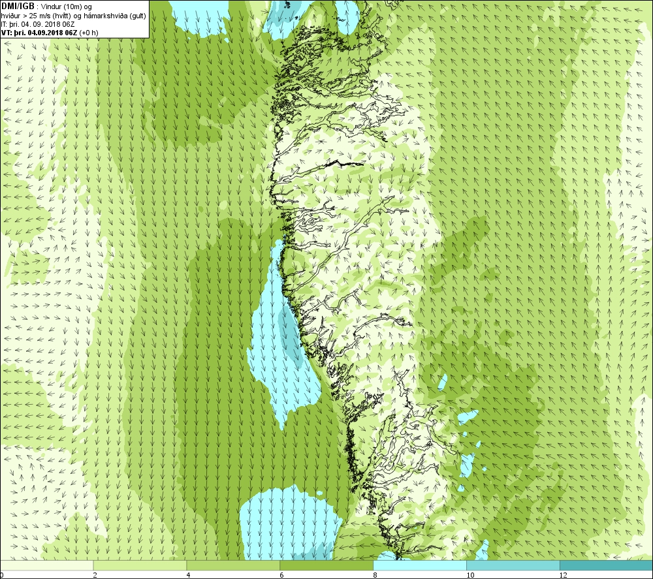Click the legend value "4"
Image resolution: width=653 pixels, height=579 pixels.
point(188,575)
